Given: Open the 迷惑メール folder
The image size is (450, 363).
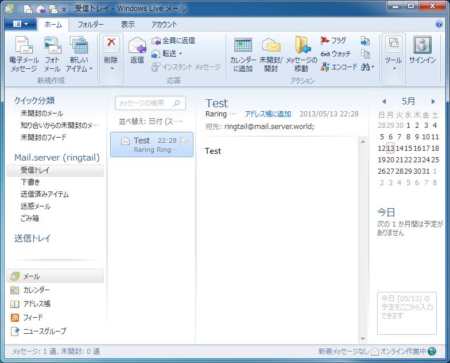Looking at the screenshot, I should pos(36,206).
